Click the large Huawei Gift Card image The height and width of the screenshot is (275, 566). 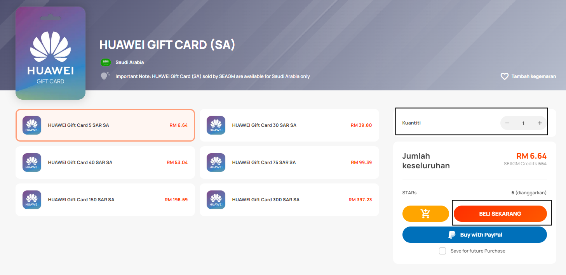[x=51, y=53]
